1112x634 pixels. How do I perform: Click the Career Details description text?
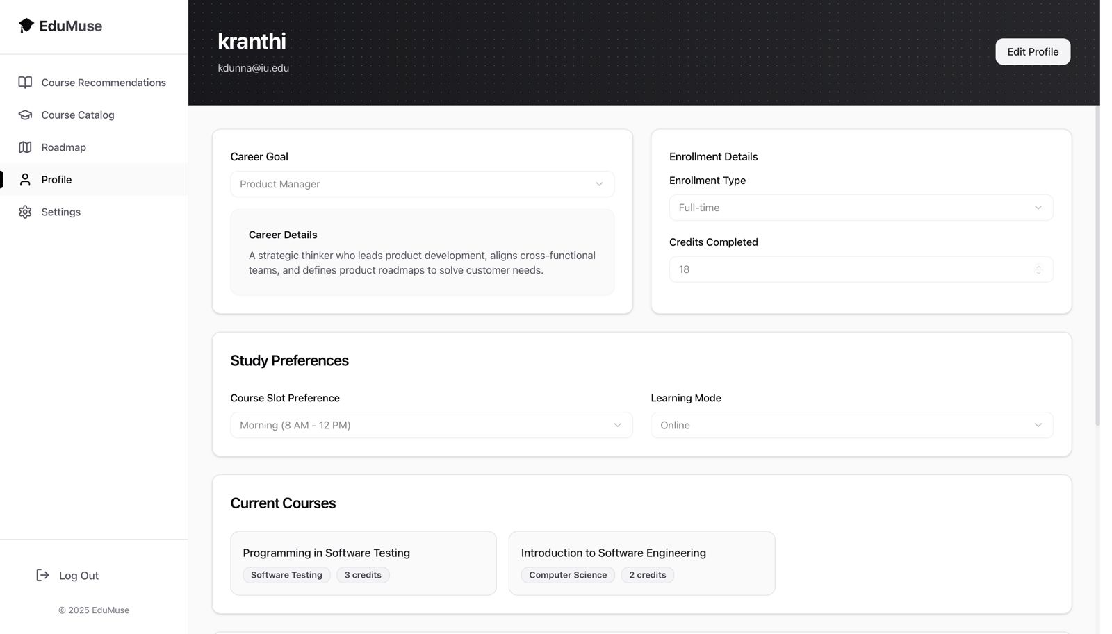(422, 262)
